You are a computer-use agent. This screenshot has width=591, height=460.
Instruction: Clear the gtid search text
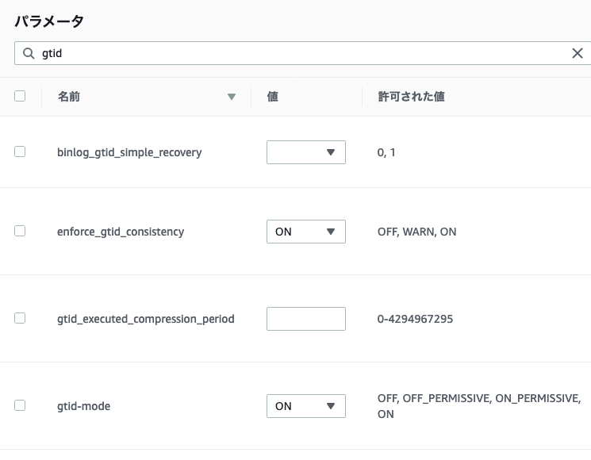click(578, 53)
